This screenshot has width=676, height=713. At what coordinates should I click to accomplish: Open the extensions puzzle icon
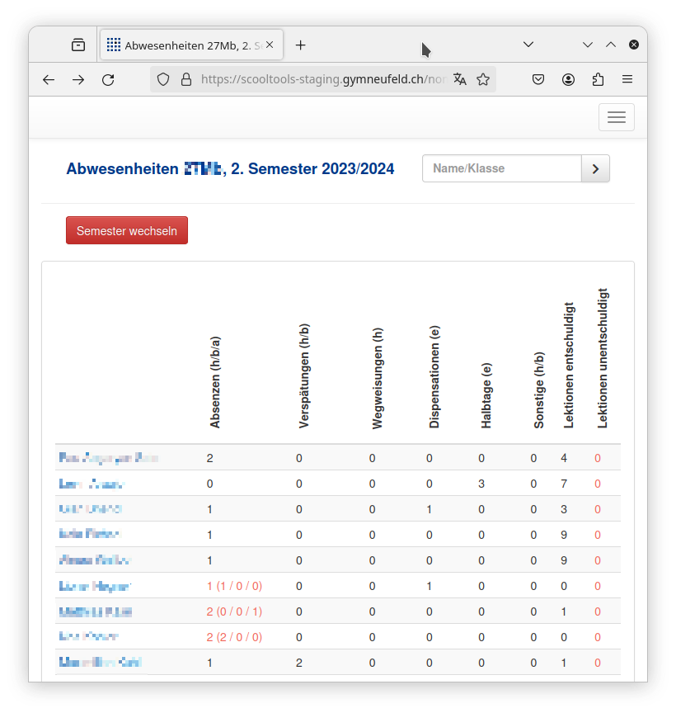tap(599, 80)
